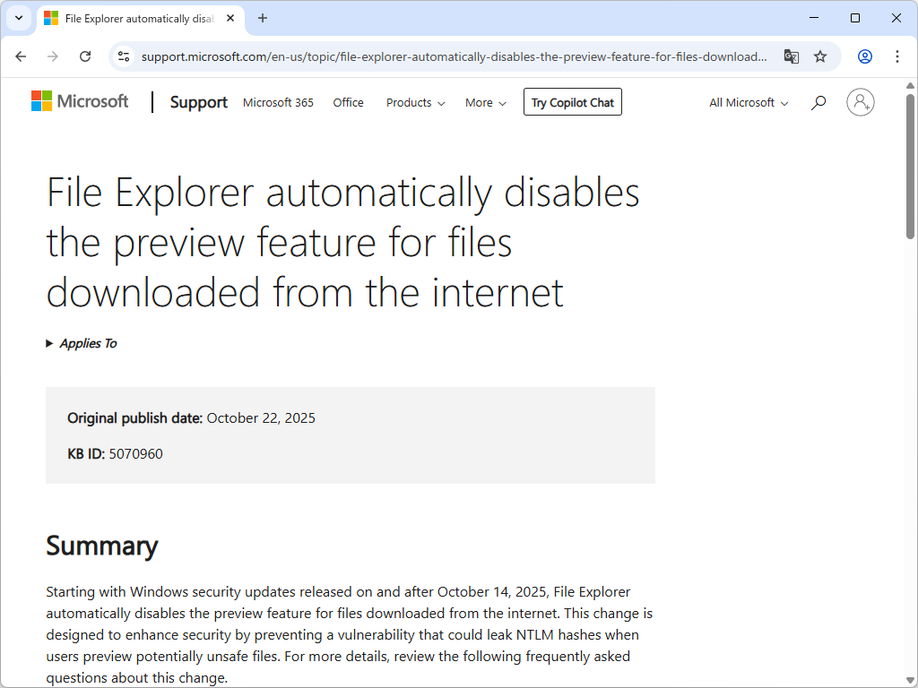Viewport: 918px width, 688px height.
Task: Minimize the browser window
Action: coord(814,18)
